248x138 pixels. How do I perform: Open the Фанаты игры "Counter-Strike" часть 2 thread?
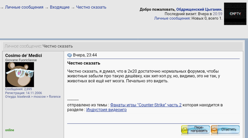(x=146, y=105)
